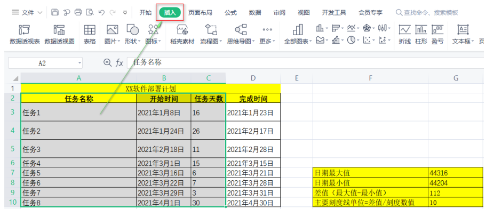Insert a 数据透视表 pivot table
Screen dimensions: 486x209
coord(25,34)
